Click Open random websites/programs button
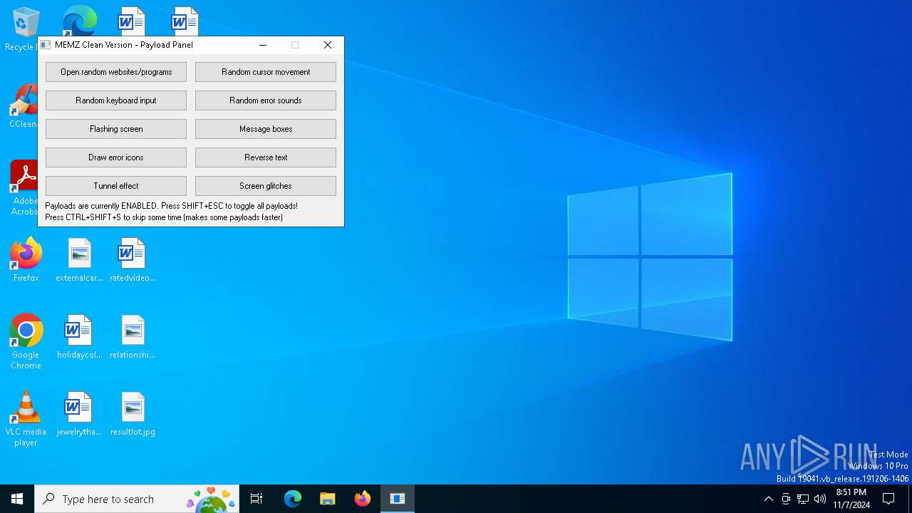 coord(116,72)
